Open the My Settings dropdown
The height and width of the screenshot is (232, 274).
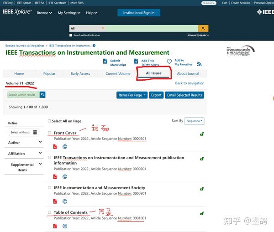(x=69, y=13)
